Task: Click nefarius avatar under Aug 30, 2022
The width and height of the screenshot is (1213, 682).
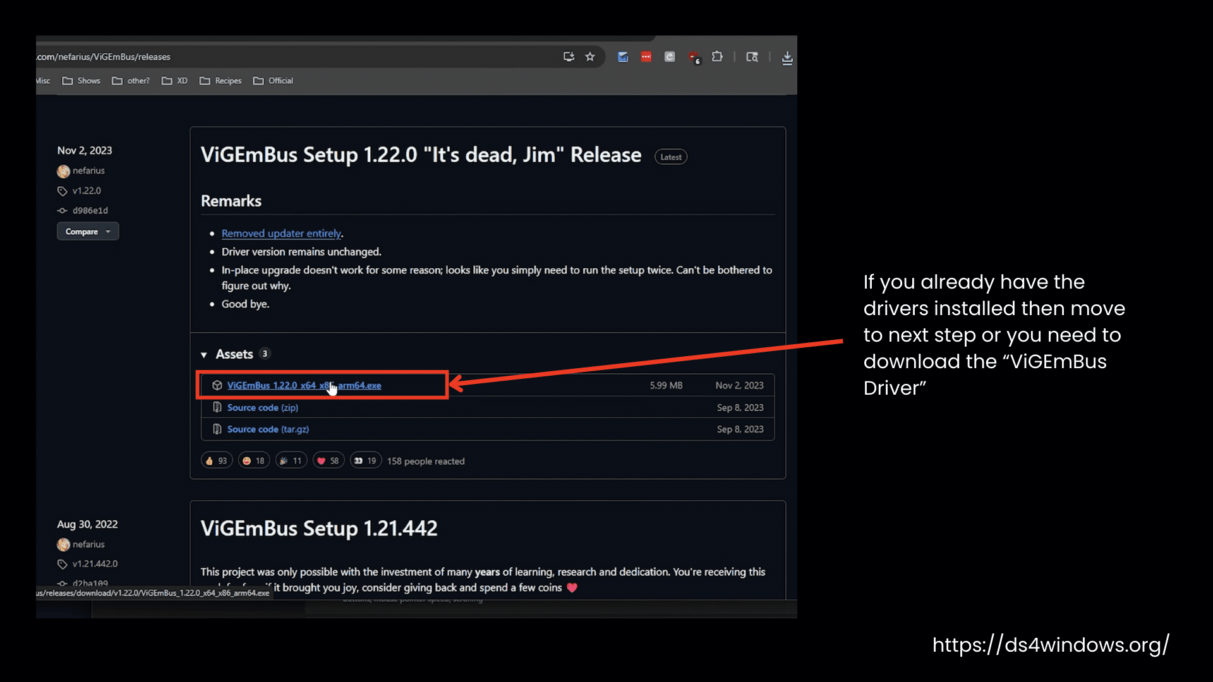Action: [63, 544]
